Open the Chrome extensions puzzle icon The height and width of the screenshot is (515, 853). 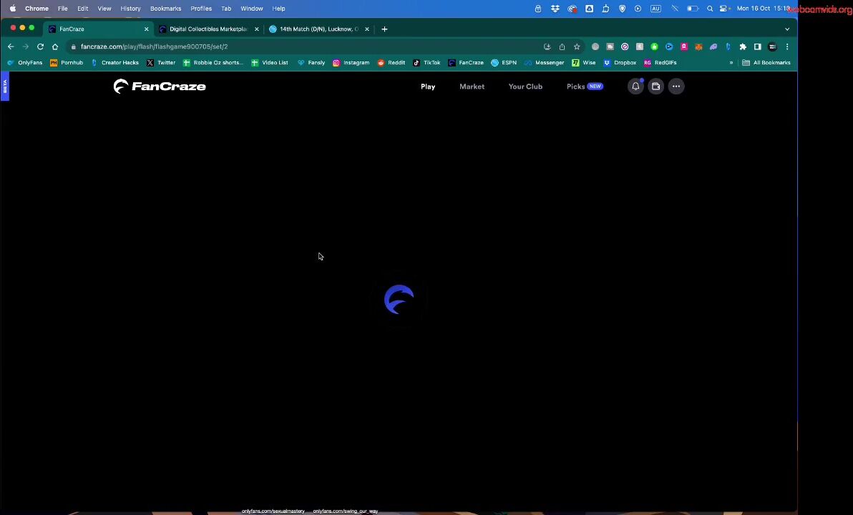click(x=743, y=46)
